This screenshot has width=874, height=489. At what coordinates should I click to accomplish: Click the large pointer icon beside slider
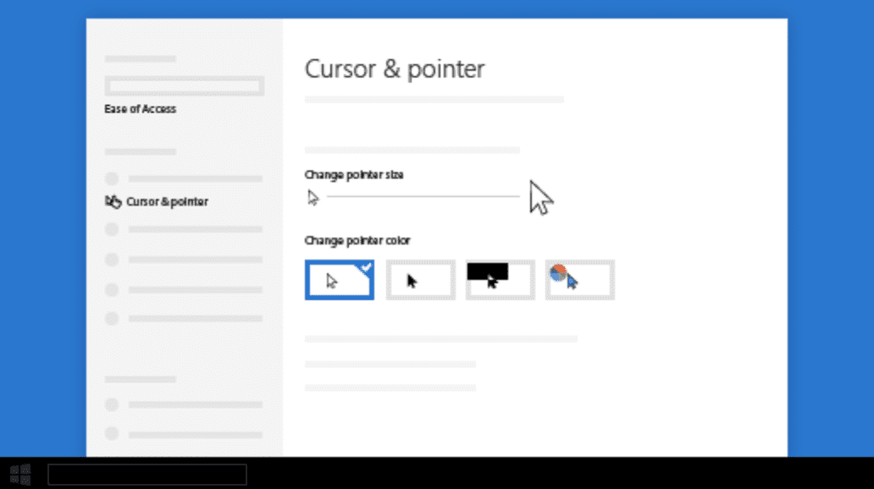540,198
